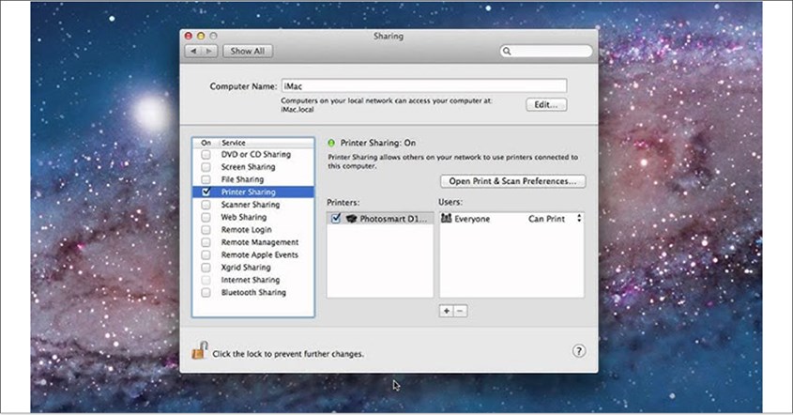Click the magnifier icon in the search field
The width and height of the screenshot is (793, 415).
click(x=507, y=51)
